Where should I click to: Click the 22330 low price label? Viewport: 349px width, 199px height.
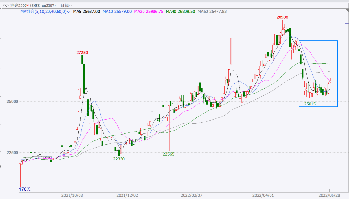(x=119, y=159)
